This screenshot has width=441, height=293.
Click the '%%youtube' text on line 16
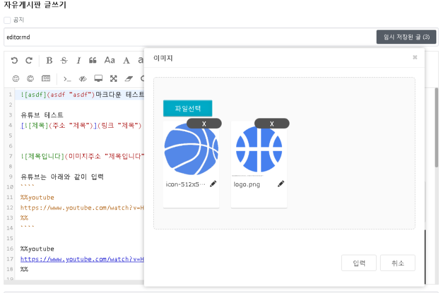click(x=37, y=249)
